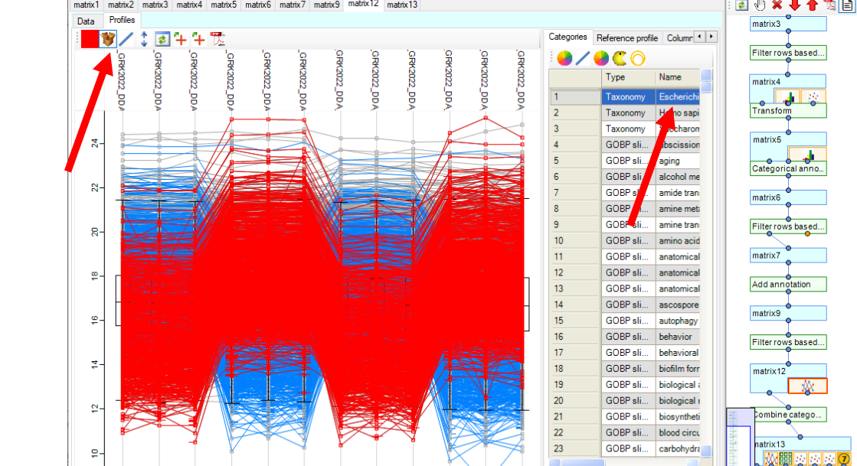The height and width of the screenshot is (466, 857).
Task: Click the red down arrow in workflow toolbar
Action: click(795, 5)
